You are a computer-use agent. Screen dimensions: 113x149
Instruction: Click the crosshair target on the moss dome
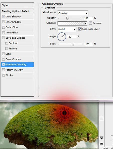point(65,113)
